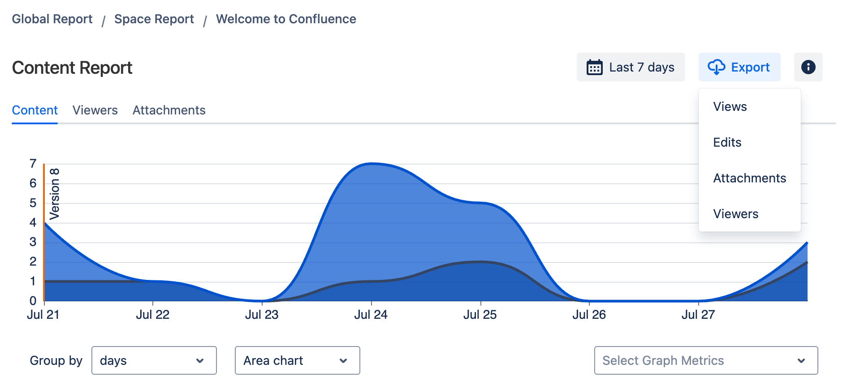
Task: Open the info circle icon button
Action: click(x=808, y=67)
